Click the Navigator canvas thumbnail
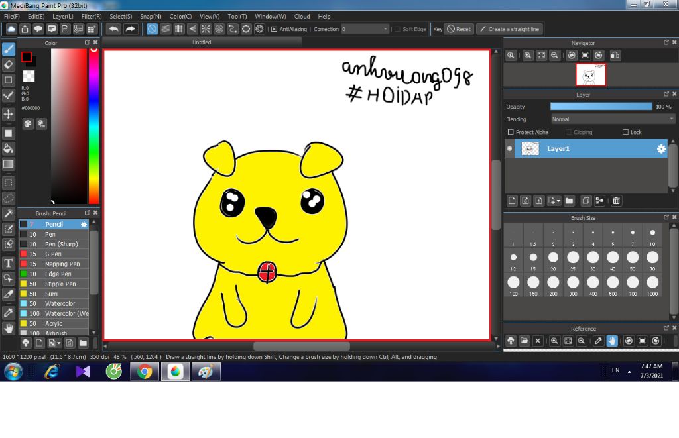This screenshot has width=679, height=438. [591, 75]
